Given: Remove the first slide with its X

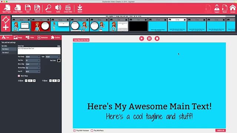Looking at the screenshot, I should pyautogui.click(x=29, y=20).
